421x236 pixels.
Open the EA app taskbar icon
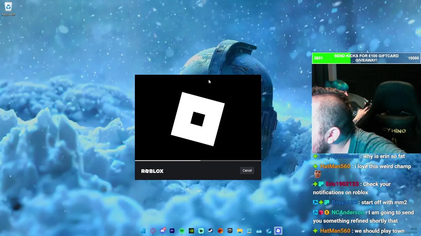[x=220, y=231]
